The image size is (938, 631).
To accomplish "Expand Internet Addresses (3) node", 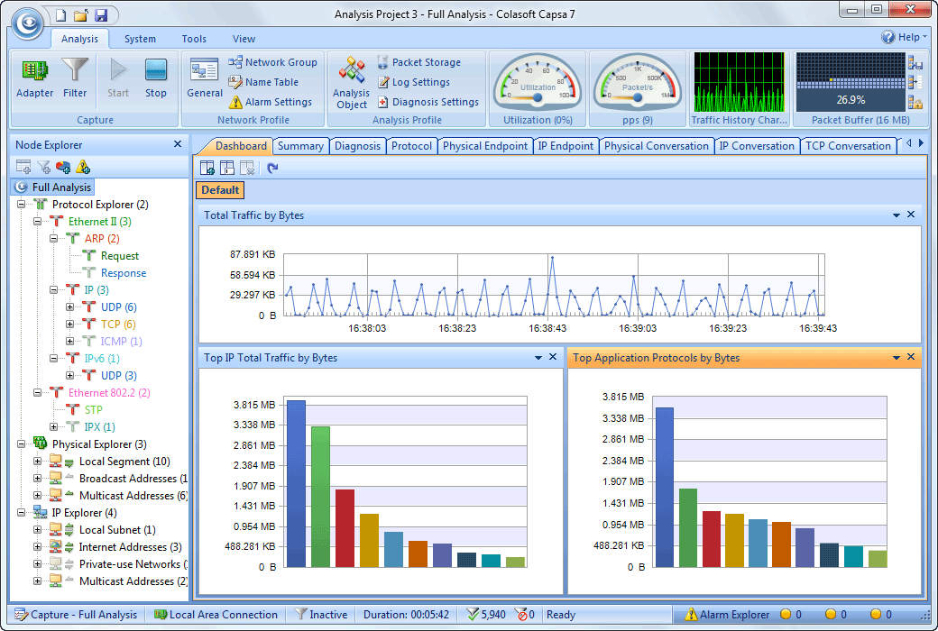I will pyautogui.click(x=38, y=546).
